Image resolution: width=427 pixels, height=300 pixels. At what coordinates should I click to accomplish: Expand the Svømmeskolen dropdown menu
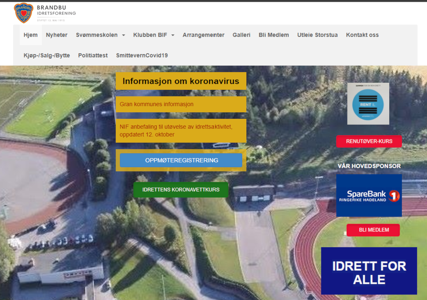100,35
